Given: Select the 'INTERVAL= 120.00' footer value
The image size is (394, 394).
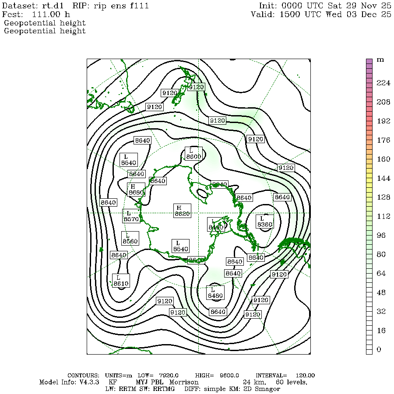Looking at the screenshot, I should [285, 376].
